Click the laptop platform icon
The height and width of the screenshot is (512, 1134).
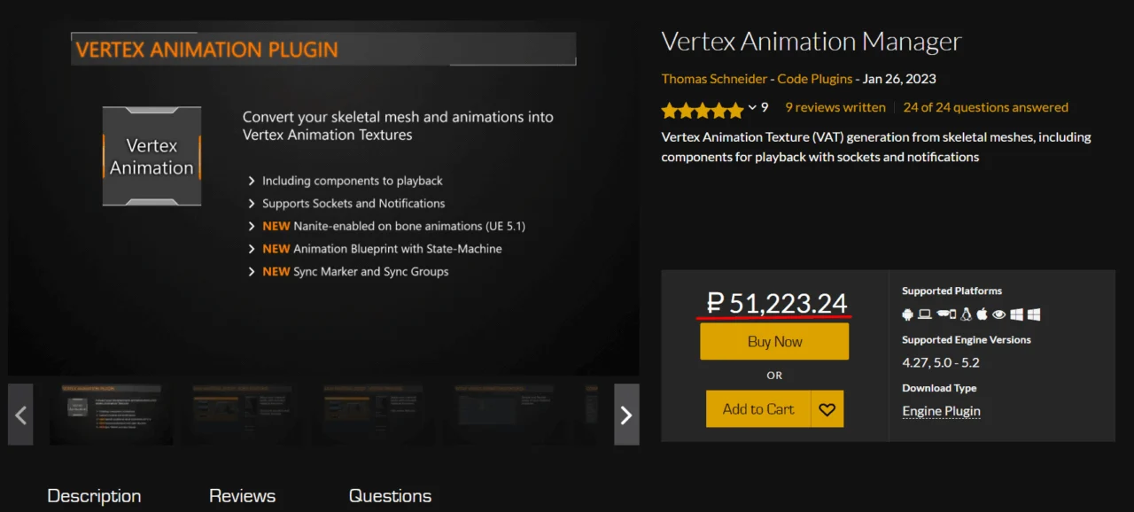coord(925,314)
